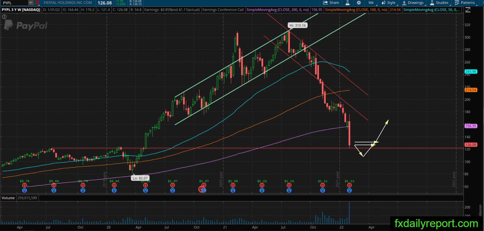The width and height of the screenshot is (484, 231).
Task: Click the O: 164.44 open price readout
Action: coord(71,10)
